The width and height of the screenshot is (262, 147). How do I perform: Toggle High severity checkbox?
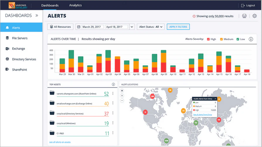208,39
